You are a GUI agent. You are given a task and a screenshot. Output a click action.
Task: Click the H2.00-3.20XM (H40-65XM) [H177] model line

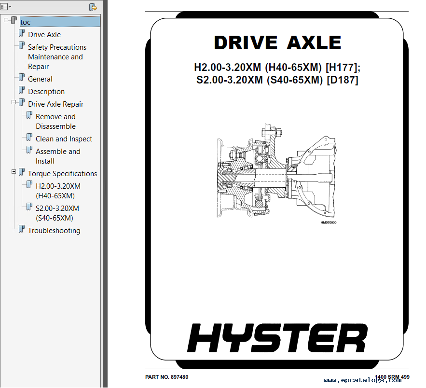click(x=277, y=68)
